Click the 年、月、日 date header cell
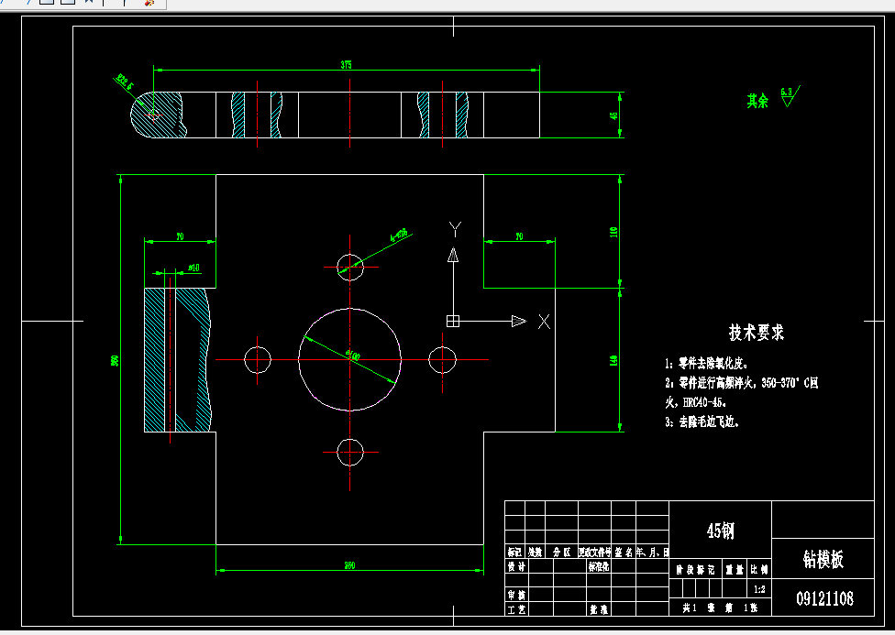 652,552
